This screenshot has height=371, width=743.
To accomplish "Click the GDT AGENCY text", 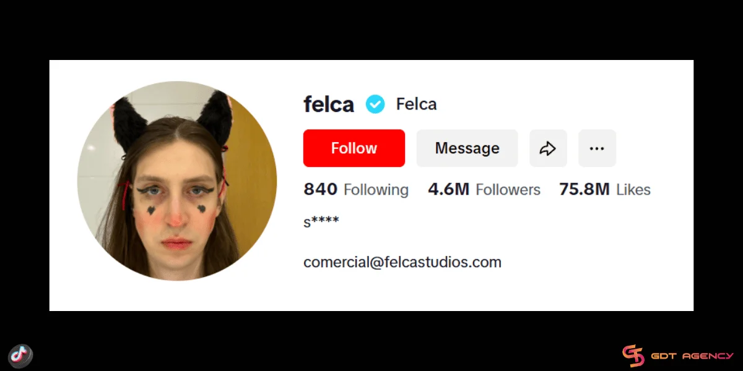I will pos(693,356).
